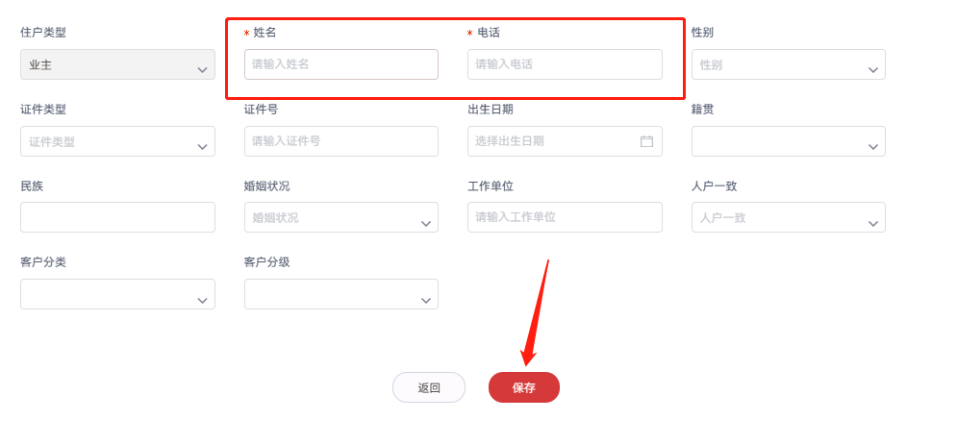Click the calendar icon in birth date field

646,141
